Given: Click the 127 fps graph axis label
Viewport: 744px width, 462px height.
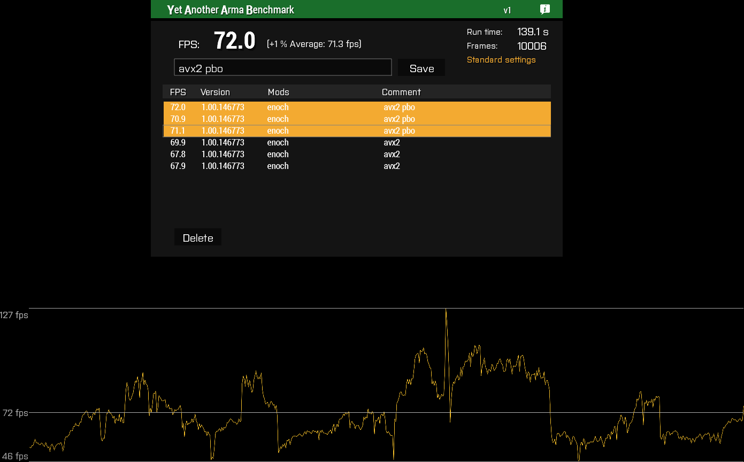Looking at the screenshot, I should tap(14, 315).
